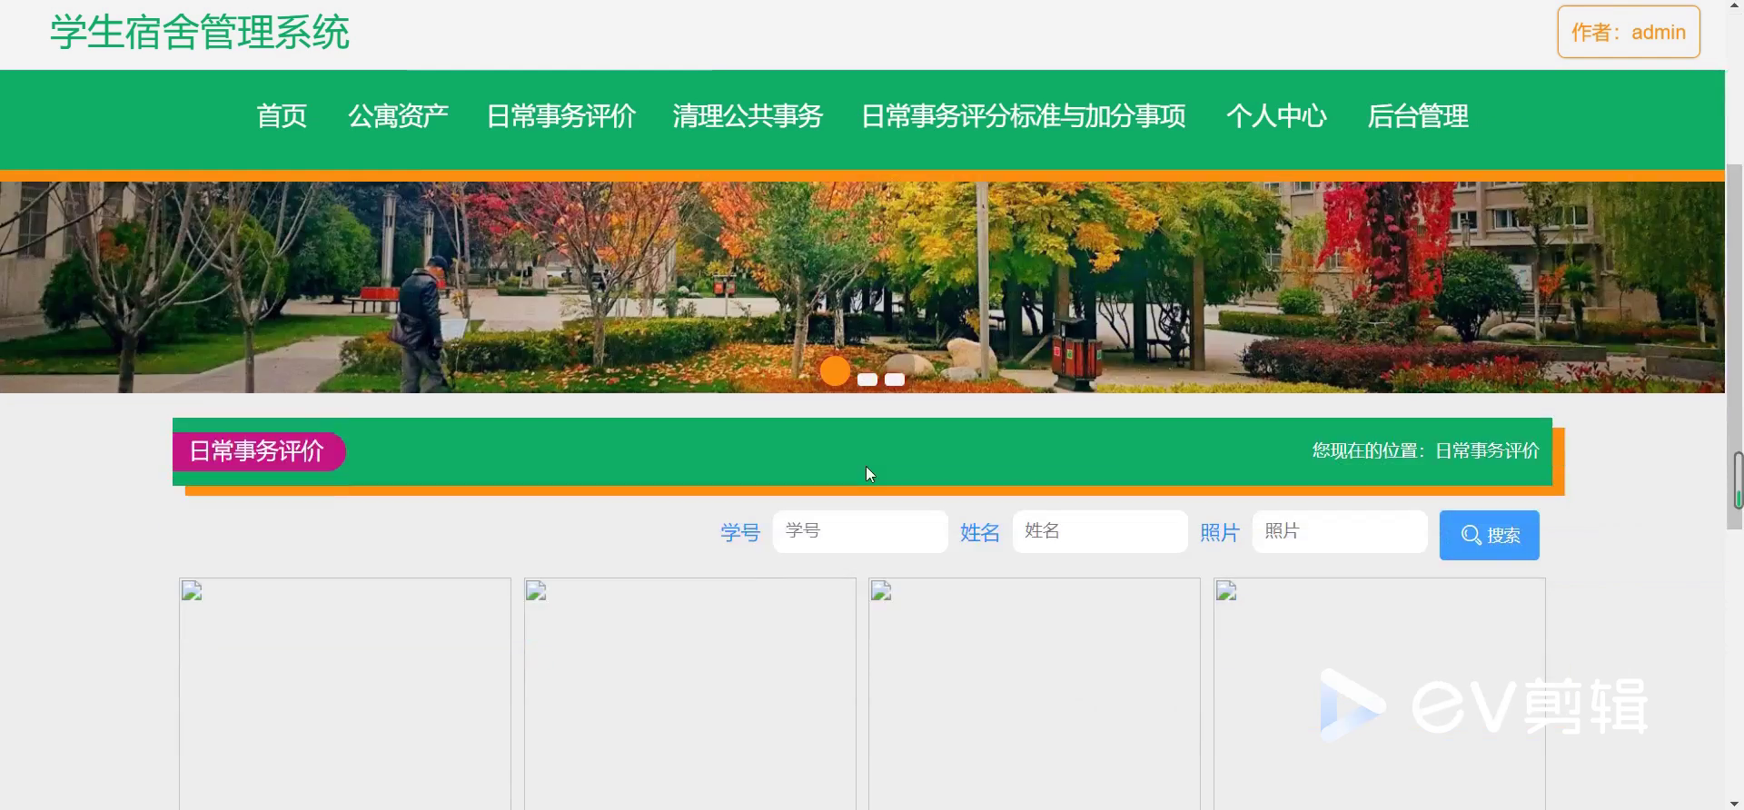Click the banner campus image
1744x810 pixels.
click(x=862, y=287)
